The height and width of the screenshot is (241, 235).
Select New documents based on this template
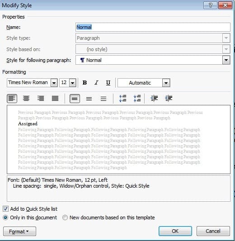65,217
